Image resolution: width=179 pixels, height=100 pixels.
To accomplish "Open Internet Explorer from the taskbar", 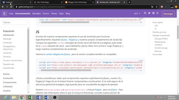I will [6, 97].
